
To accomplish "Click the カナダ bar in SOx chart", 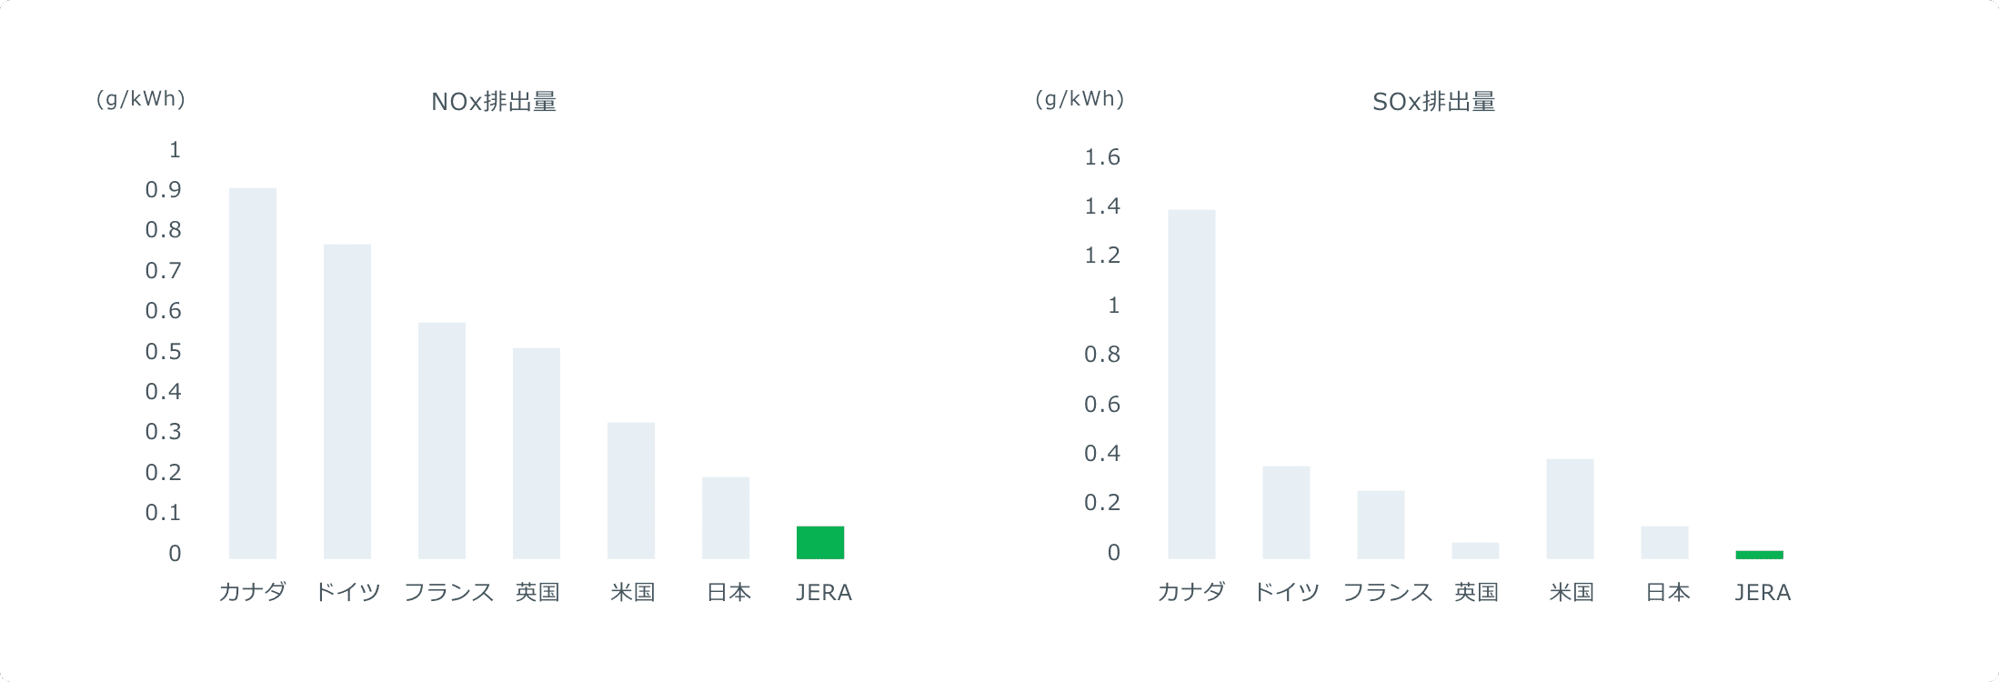I will (1191, 384).
